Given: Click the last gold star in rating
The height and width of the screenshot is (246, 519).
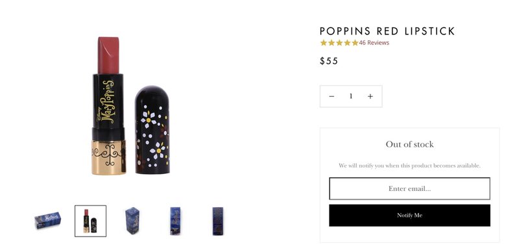Looking at the screenshot, I should [x=355, y=43].
